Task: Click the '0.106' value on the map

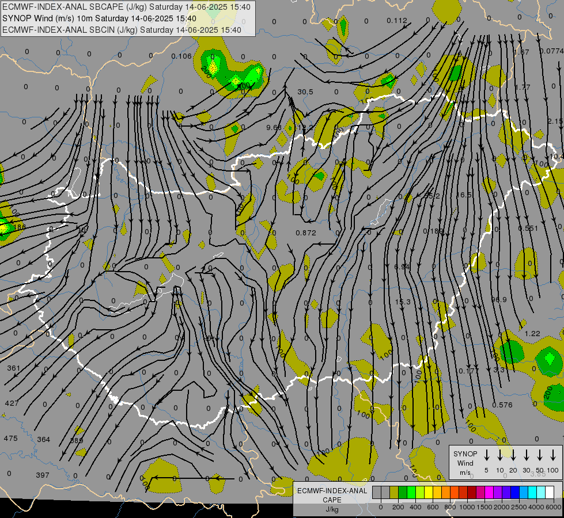Action: 181,56
